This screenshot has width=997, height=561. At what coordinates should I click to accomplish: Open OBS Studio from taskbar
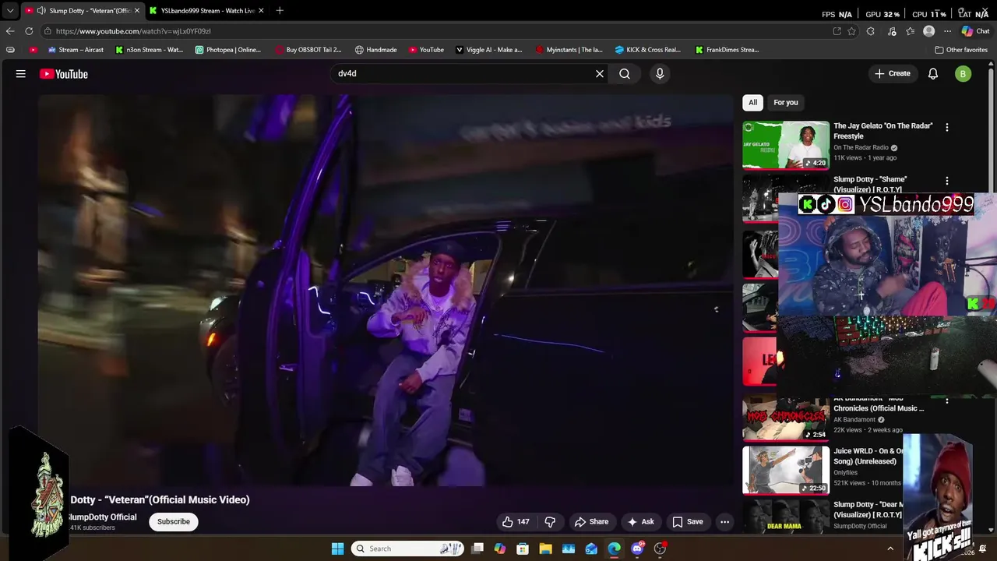click(660, 549)
